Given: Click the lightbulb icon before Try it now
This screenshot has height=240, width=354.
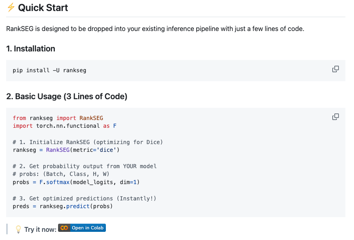Looking at the screenshot, I should click(x=18, y=229).
